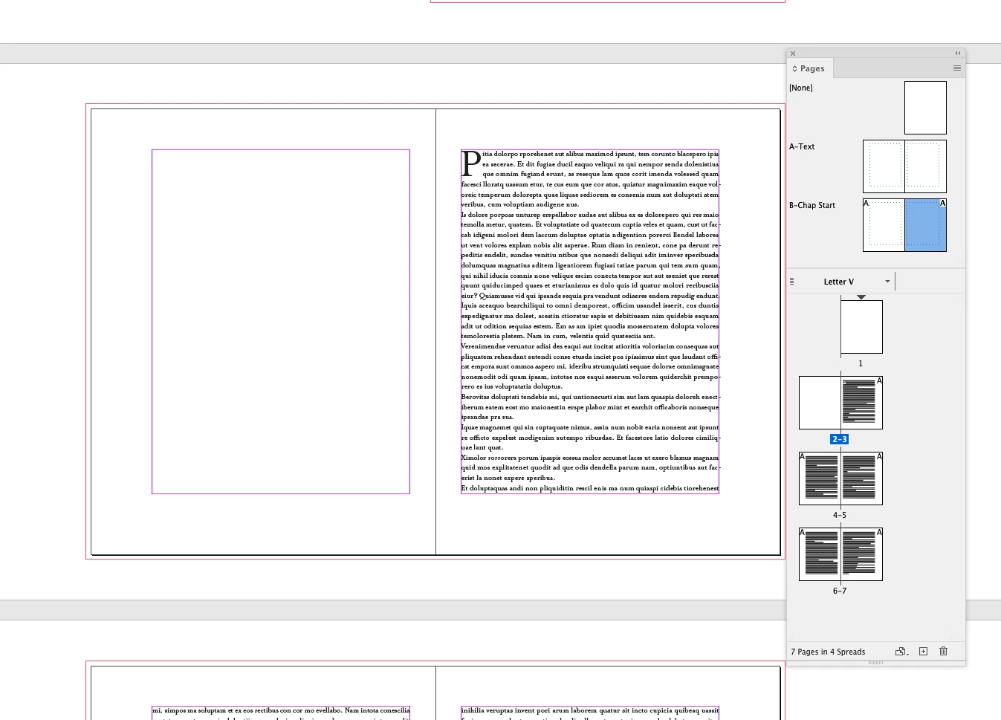Click the section start marker above page 1
Image resolution: width=1001 pixels, height=720 pixels.
pos(861,297)
